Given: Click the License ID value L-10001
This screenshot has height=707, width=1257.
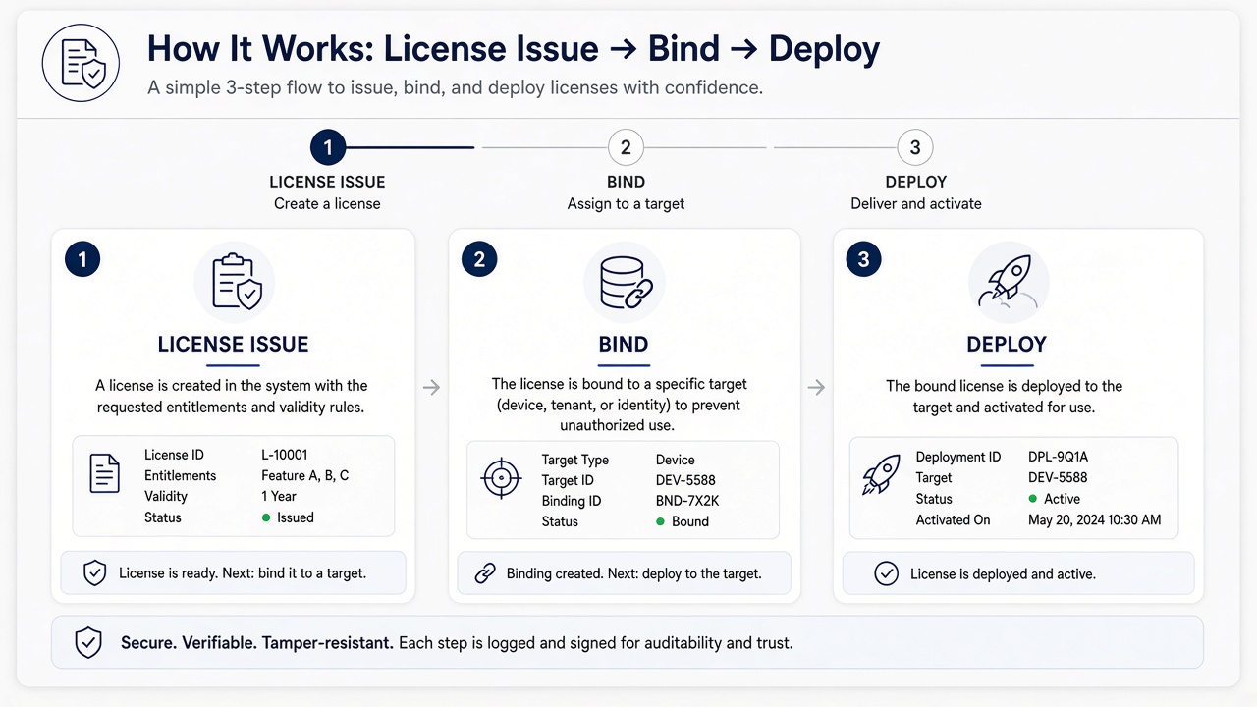Looking at the screenshot, I should coord(285,455).
